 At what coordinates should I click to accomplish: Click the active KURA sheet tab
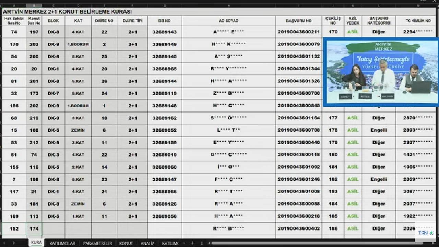[36, 243]
